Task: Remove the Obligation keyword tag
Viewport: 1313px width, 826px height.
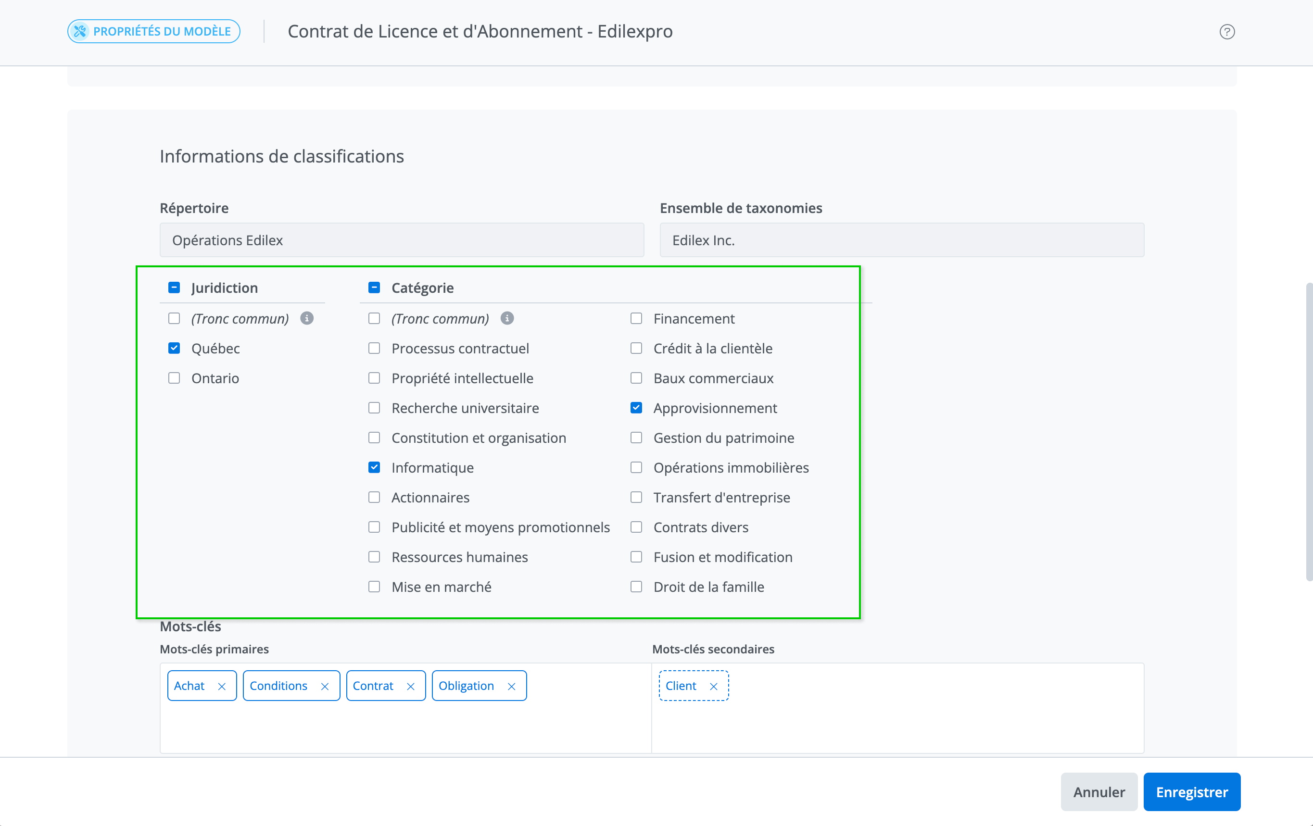Action: coord(511,687)
